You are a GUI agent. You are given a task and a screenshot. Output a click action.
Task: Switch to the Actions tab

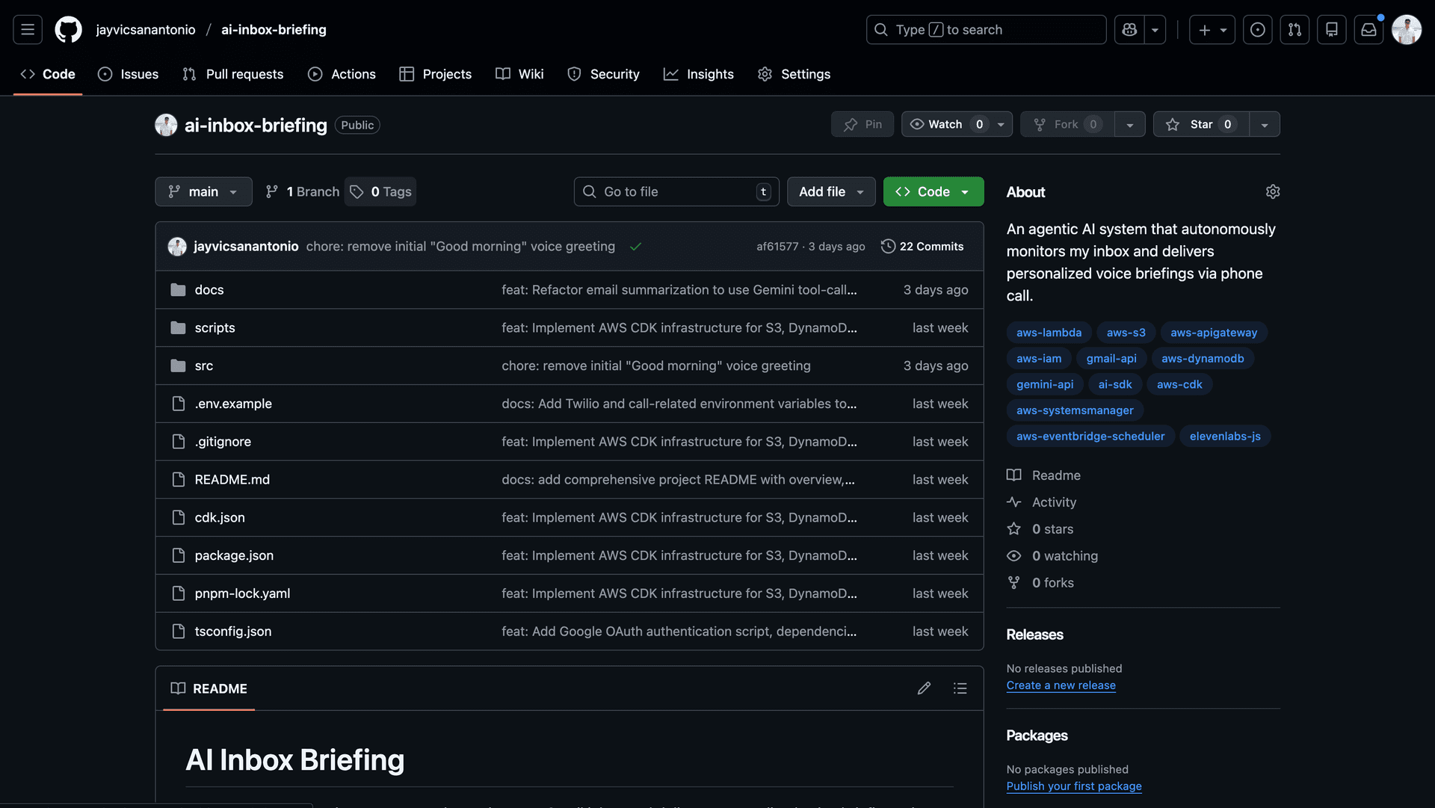[342, 74]
